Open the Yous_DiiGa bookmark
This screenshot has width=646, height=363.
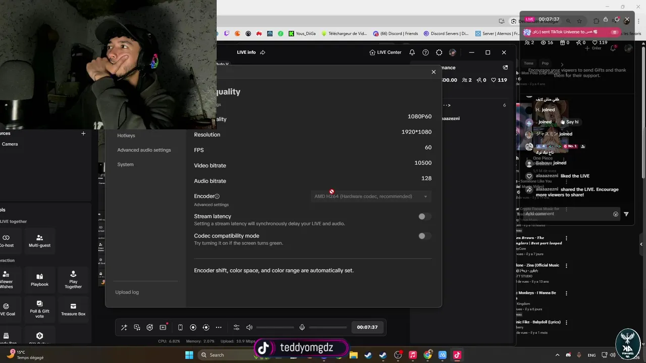click(302, 34)
